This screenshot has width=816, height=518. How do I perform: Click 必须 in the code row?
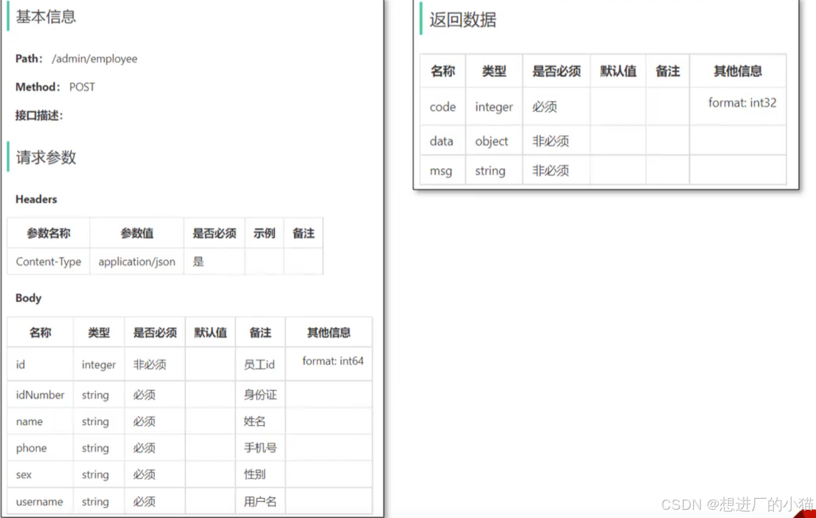pyautogui.click(x=556, y=107)
